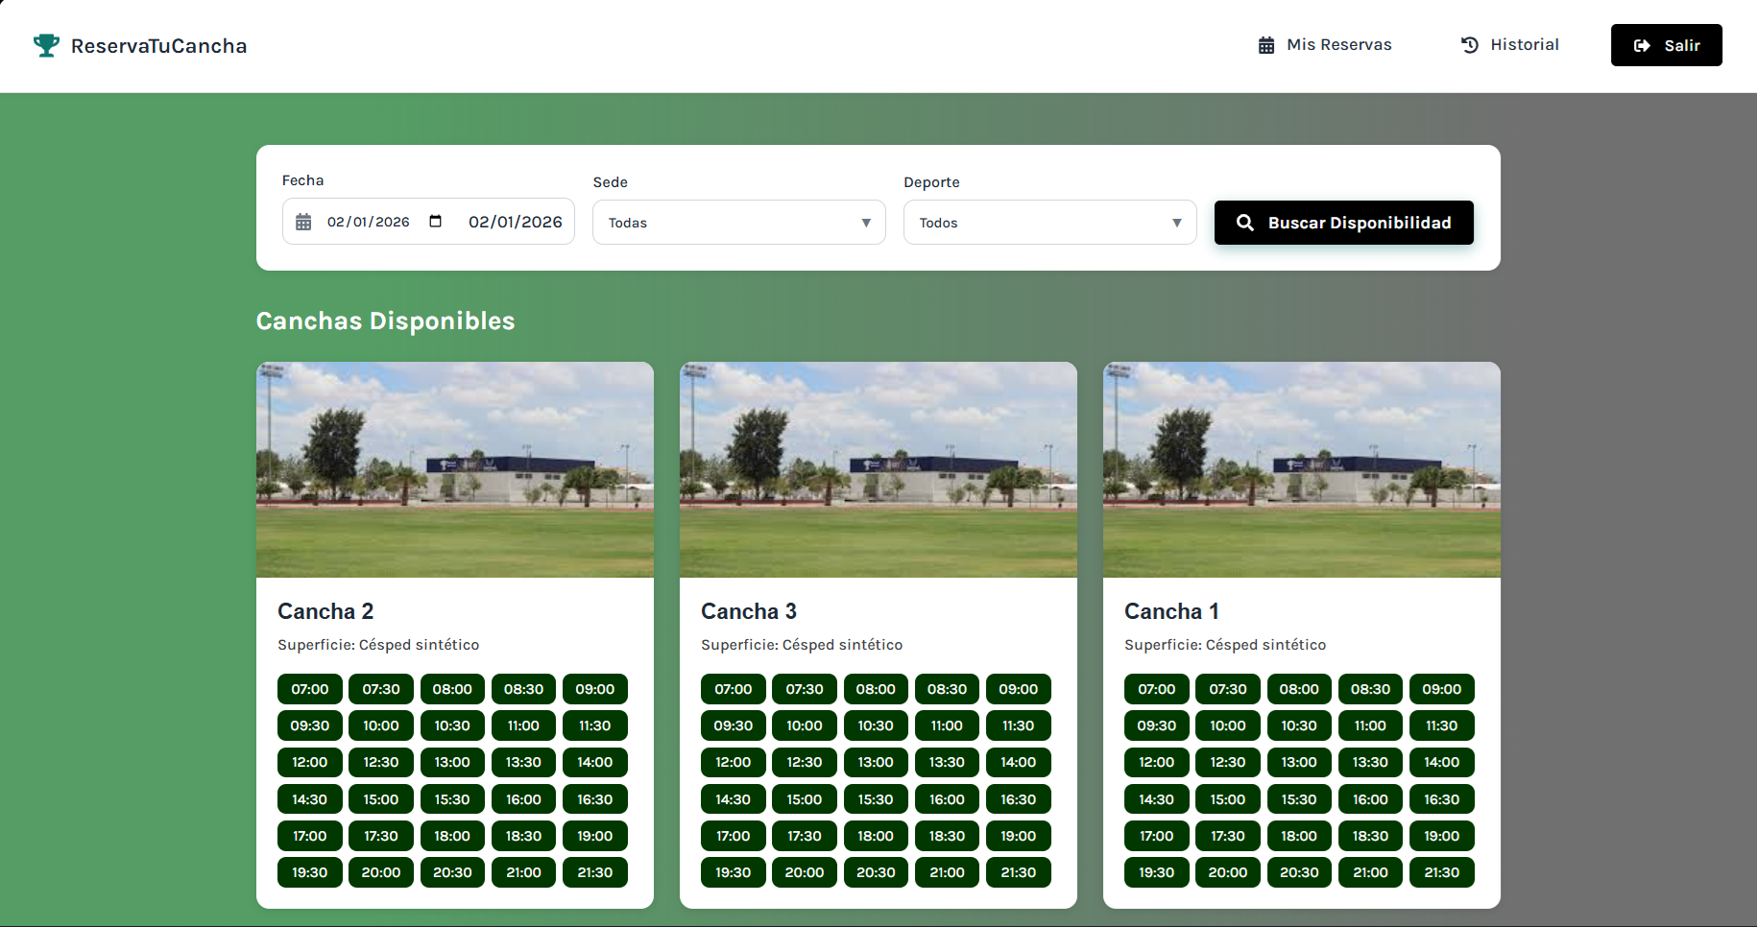Open the date picker calendar control
The width and height of the screenshot is (1757, 927).
coord(435,221)
